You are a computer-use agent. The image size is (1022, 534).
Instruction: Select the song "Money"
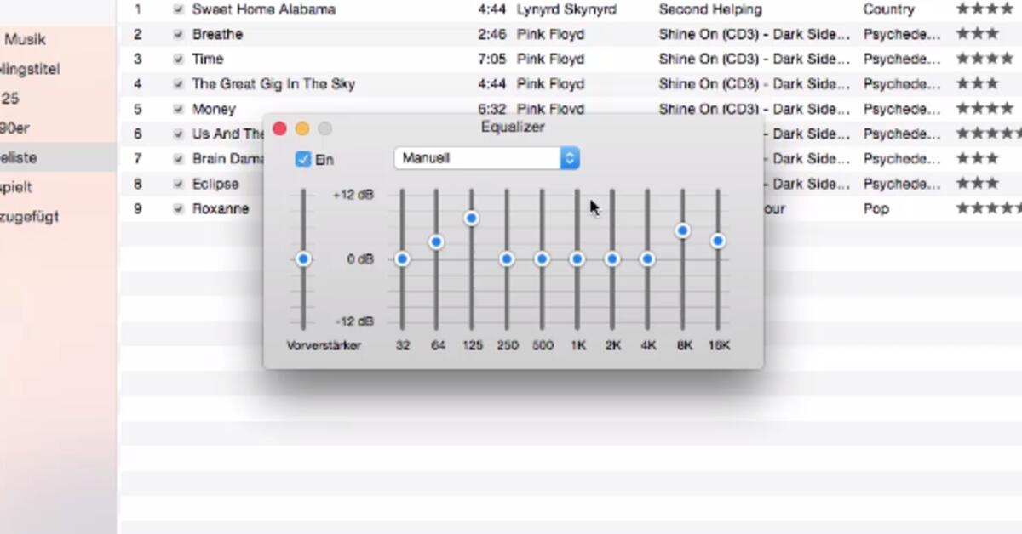214,109
